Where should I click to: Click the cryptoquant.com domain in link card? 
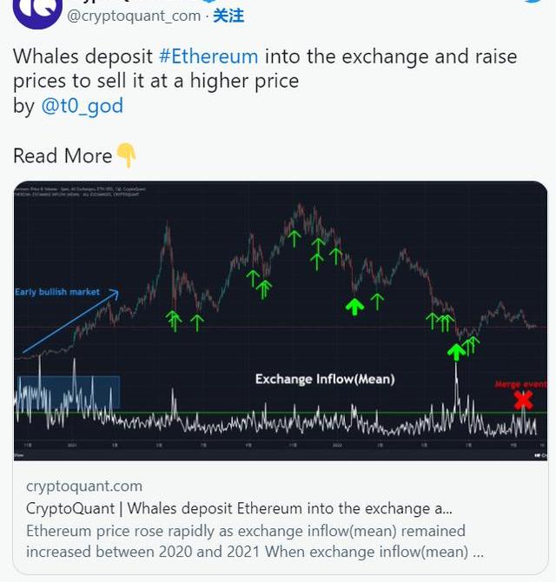84,486
